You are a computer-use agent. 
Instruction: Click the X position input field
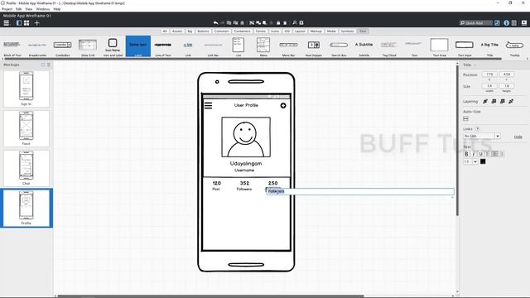pos(489,74)
